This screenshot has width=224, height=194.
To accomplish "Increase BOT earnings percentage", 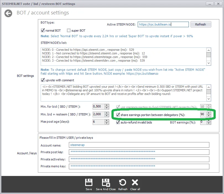I will tap(209, 121).
